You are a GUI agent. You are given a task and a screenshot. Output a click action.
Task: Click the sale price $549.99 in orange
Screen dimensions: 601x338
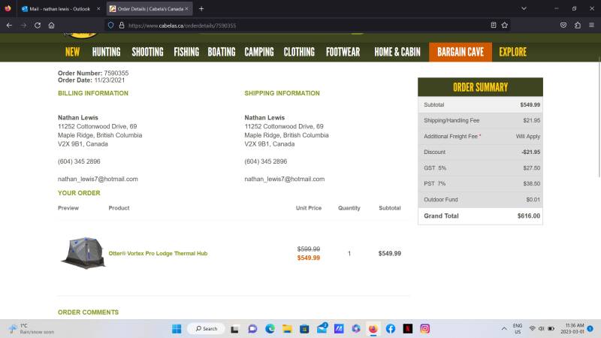pos(309,258)
